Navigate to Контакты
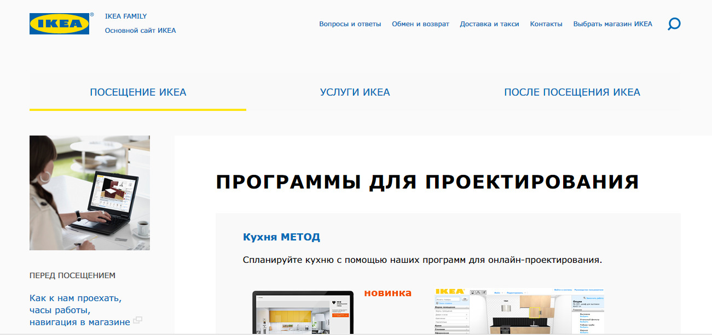The width and height of the screenshot is (712, 335). click(546, 24)
